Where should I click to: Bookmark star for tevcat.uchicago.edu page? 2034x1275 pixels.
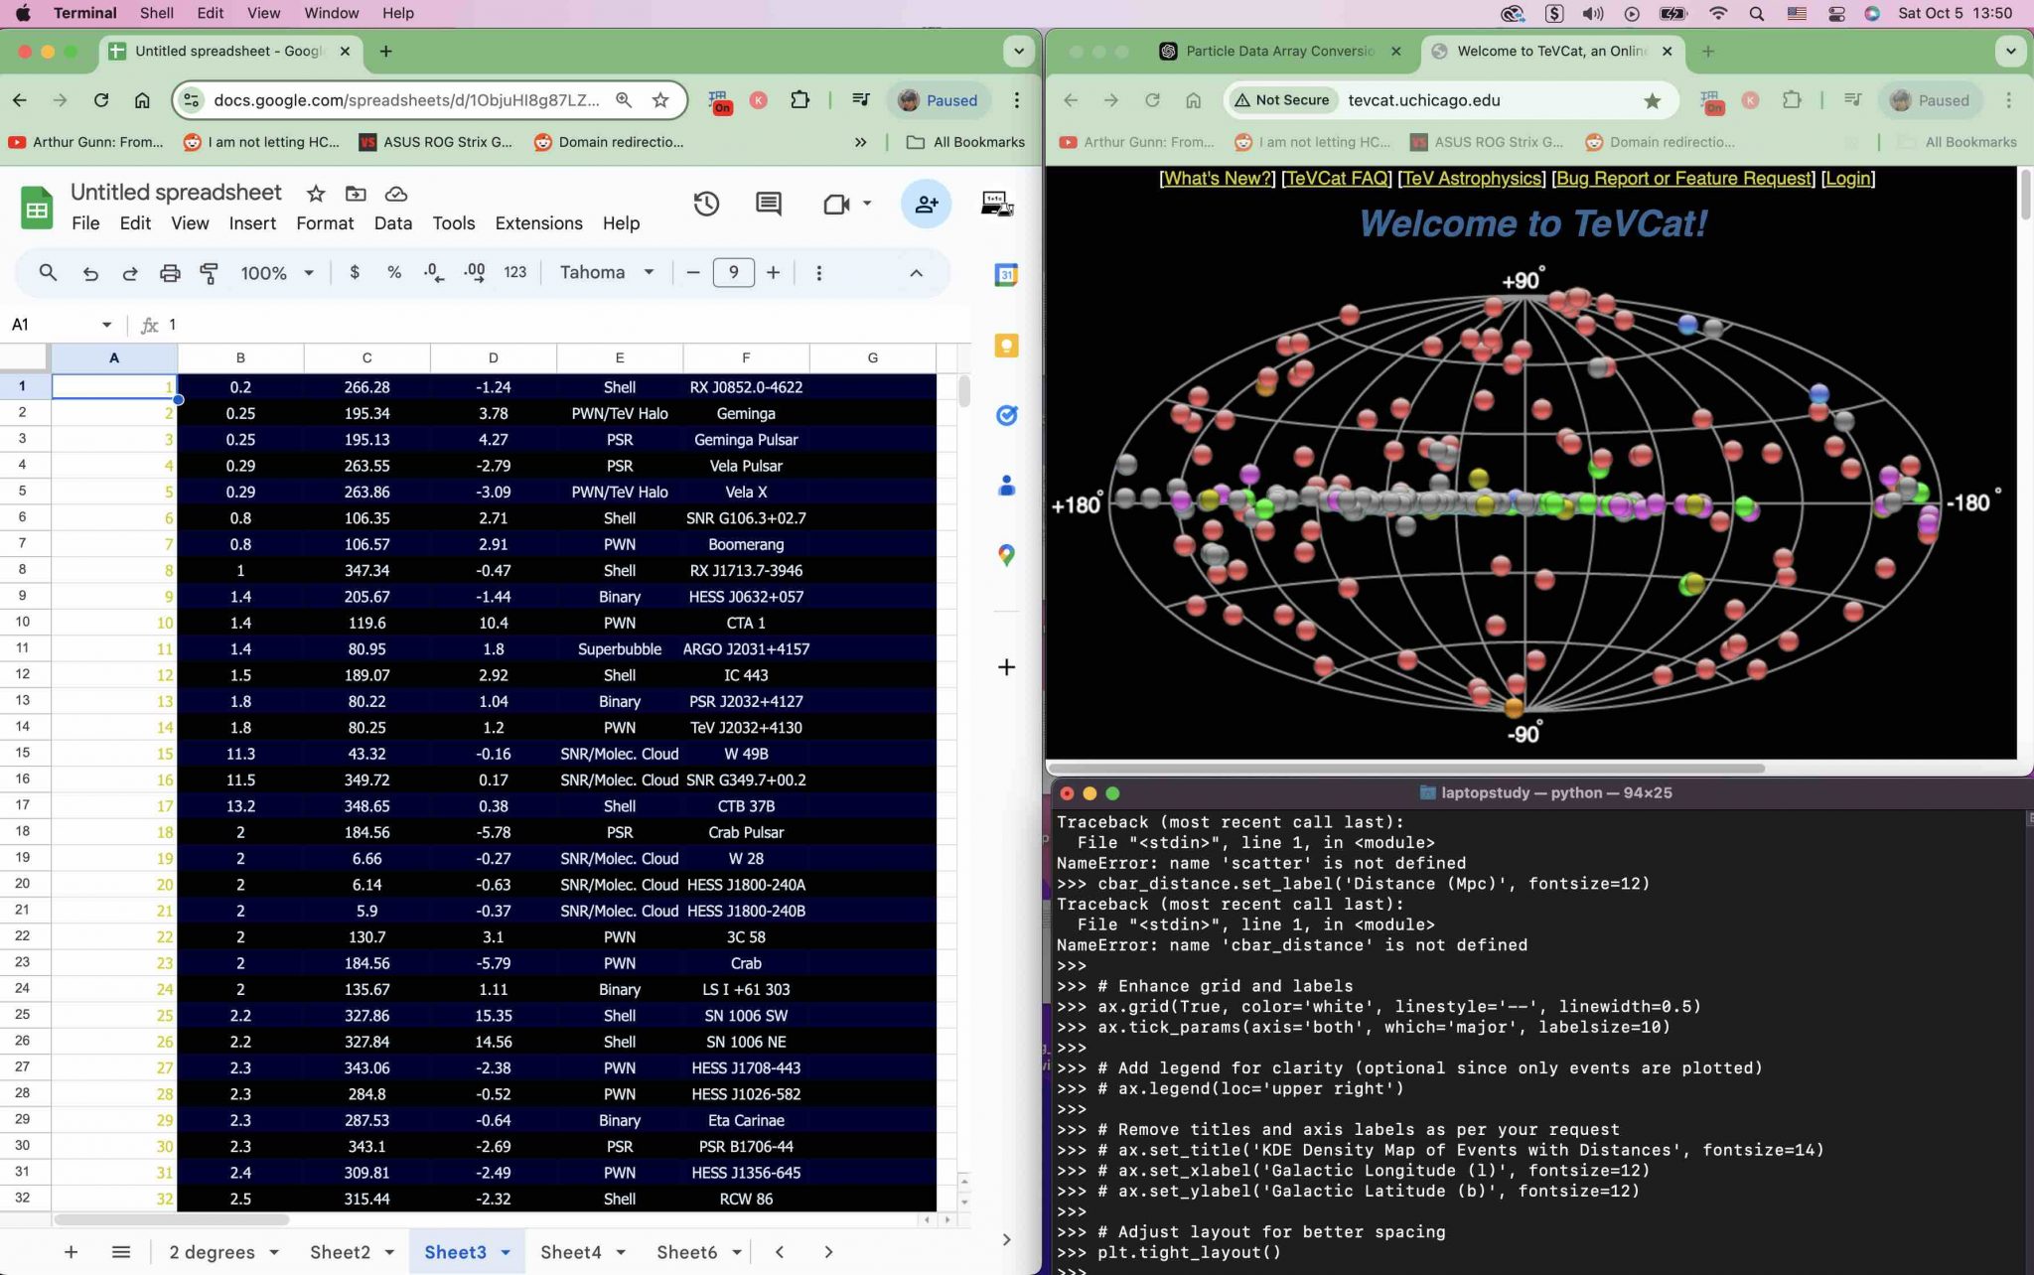point(1652,100)
